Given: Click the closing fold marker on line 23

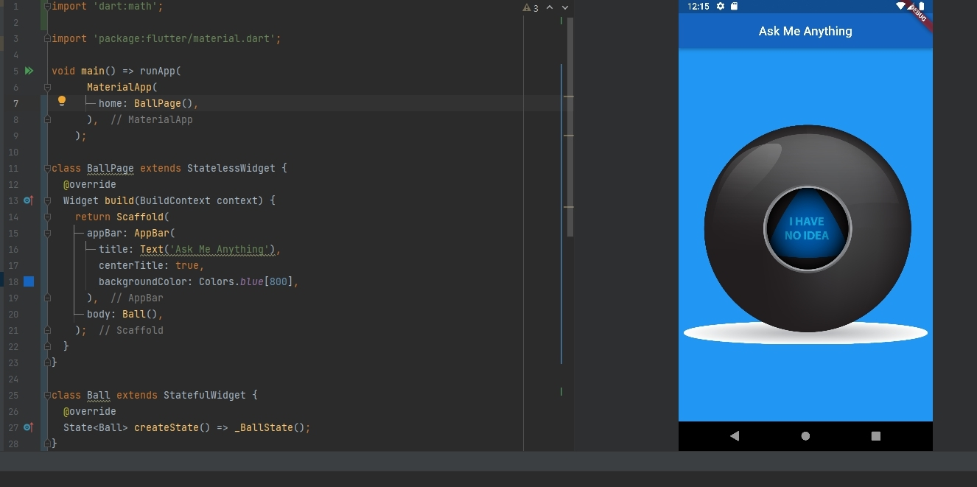Looking at the screenshot, I should (47, 362).
